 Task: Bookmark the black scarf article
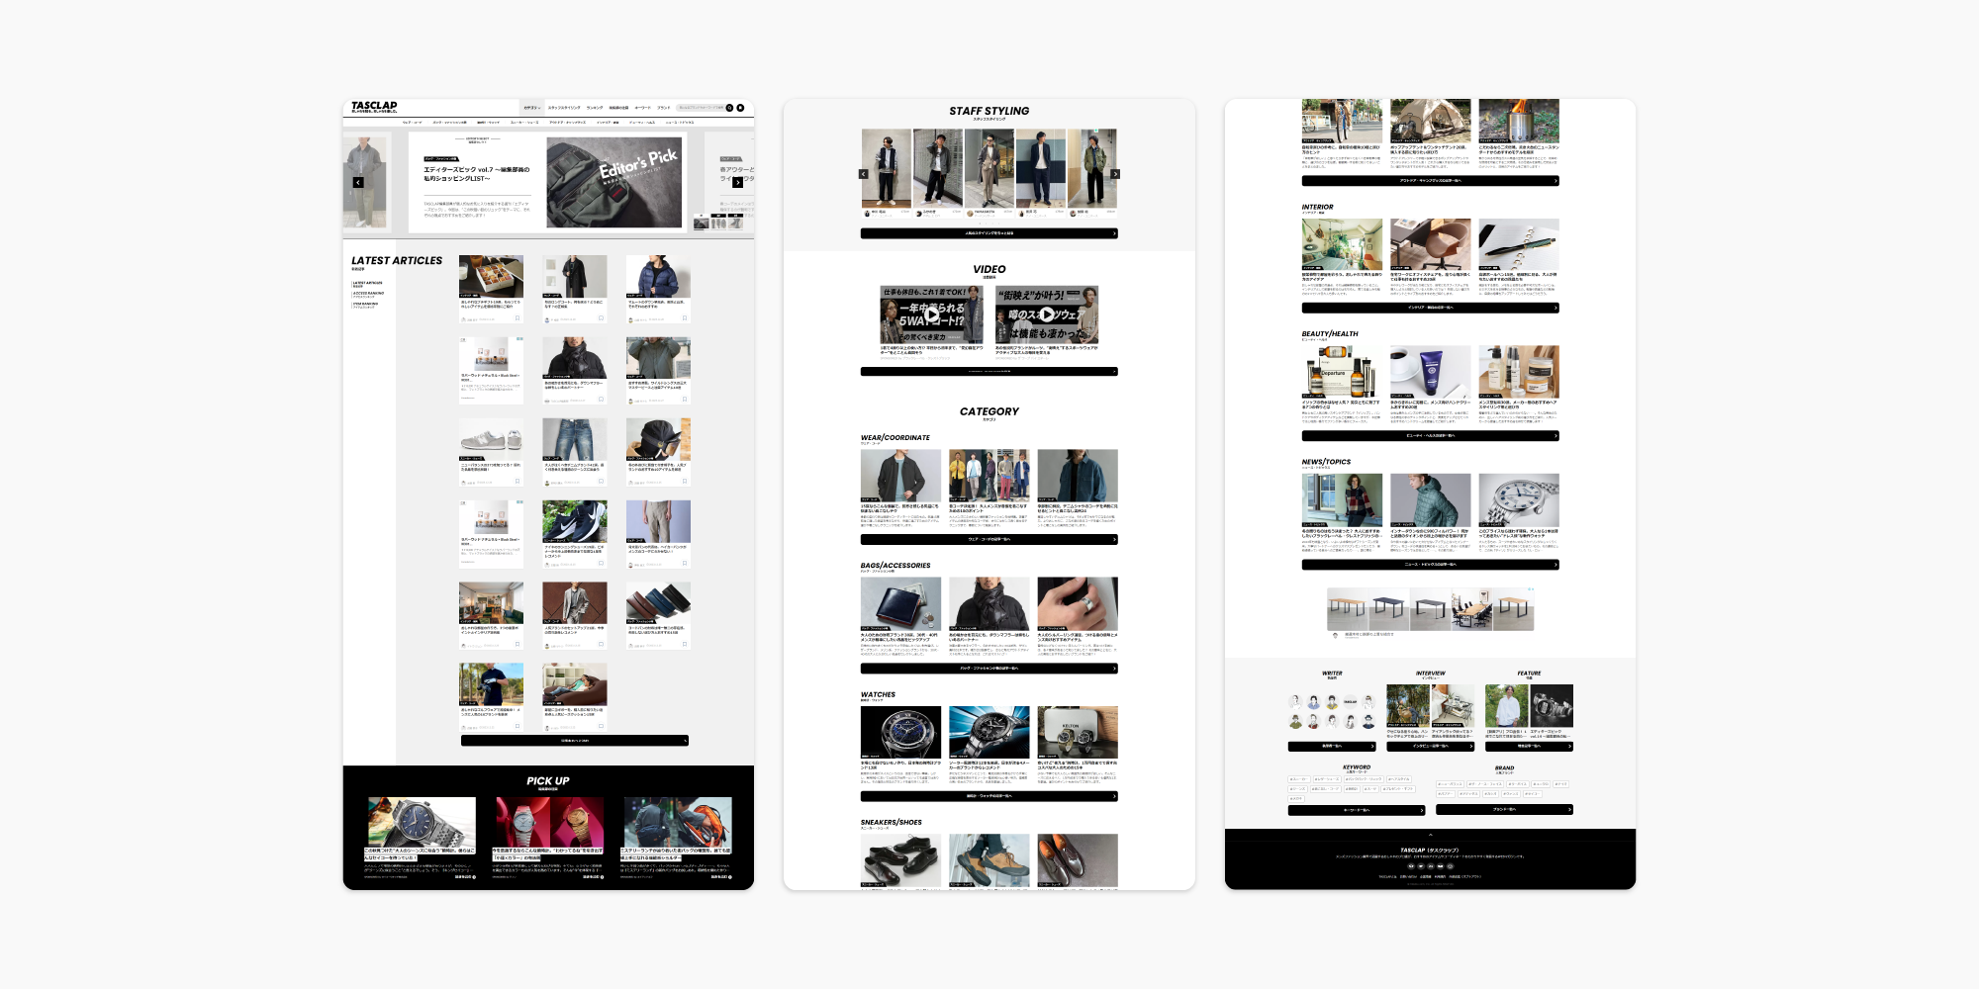(x=601, y=400)
